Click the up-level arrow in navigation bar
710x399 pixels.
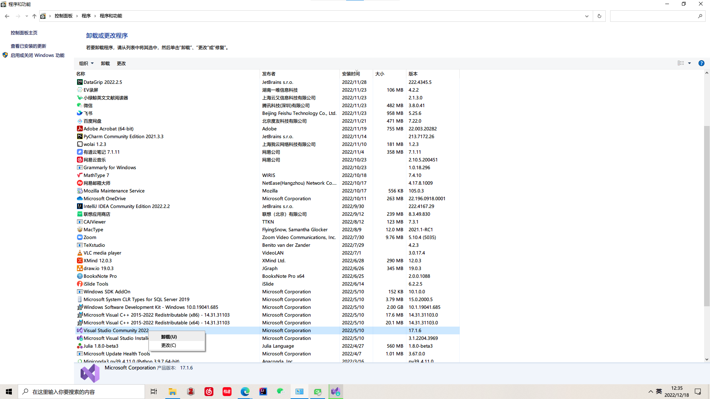coord(34,16)
